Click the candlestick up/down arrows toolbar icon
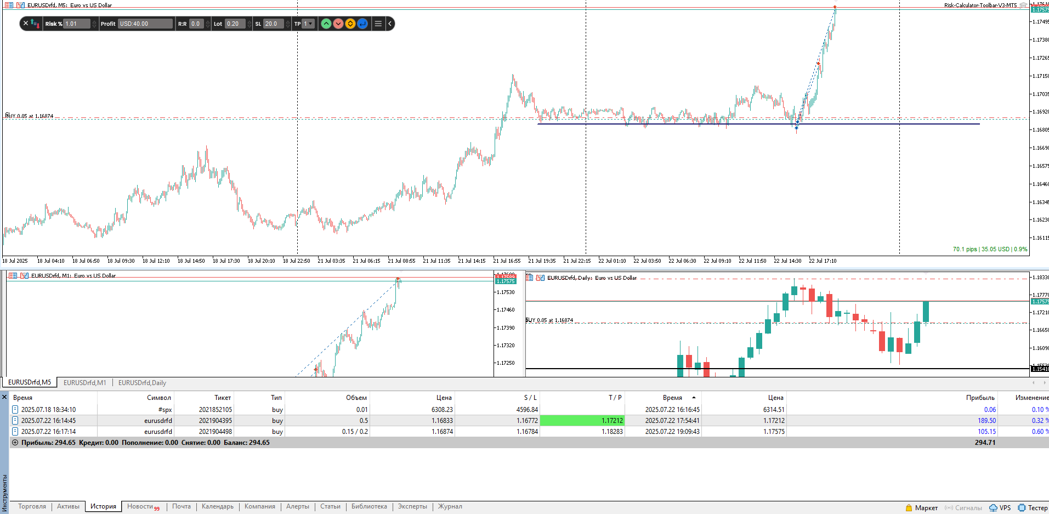Screen dimensions: 1049x514 35,24
